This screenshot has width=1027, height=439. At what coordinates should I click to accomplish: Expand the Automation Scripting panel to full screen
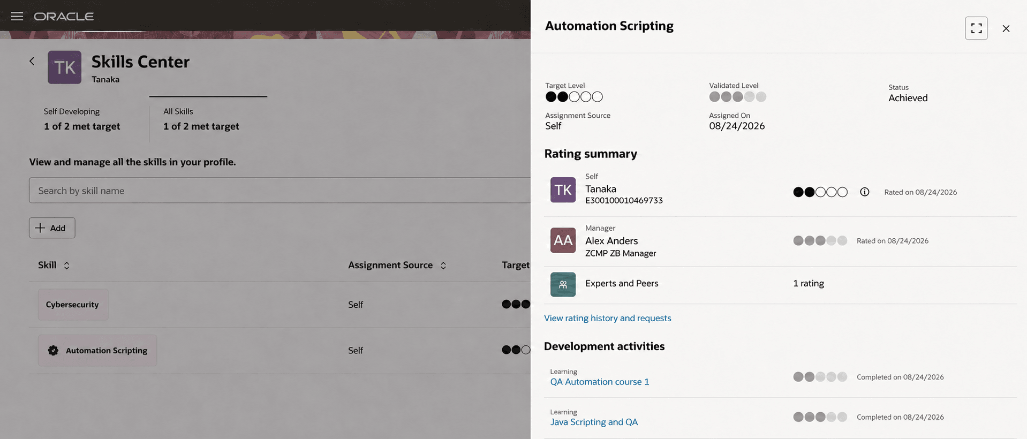[x=976, y=28]
